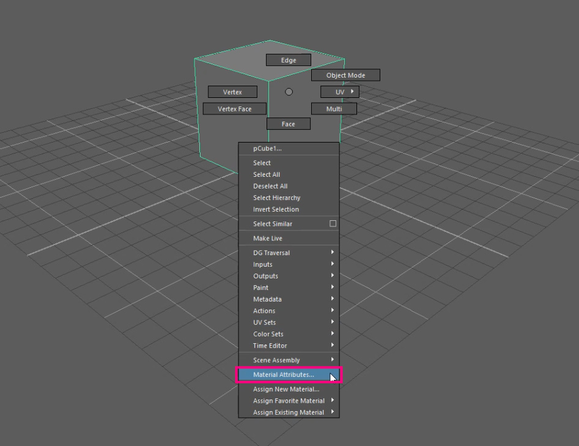Select Face component mode
This screenshot has height=446, width=579.
(x=289, y=124)
